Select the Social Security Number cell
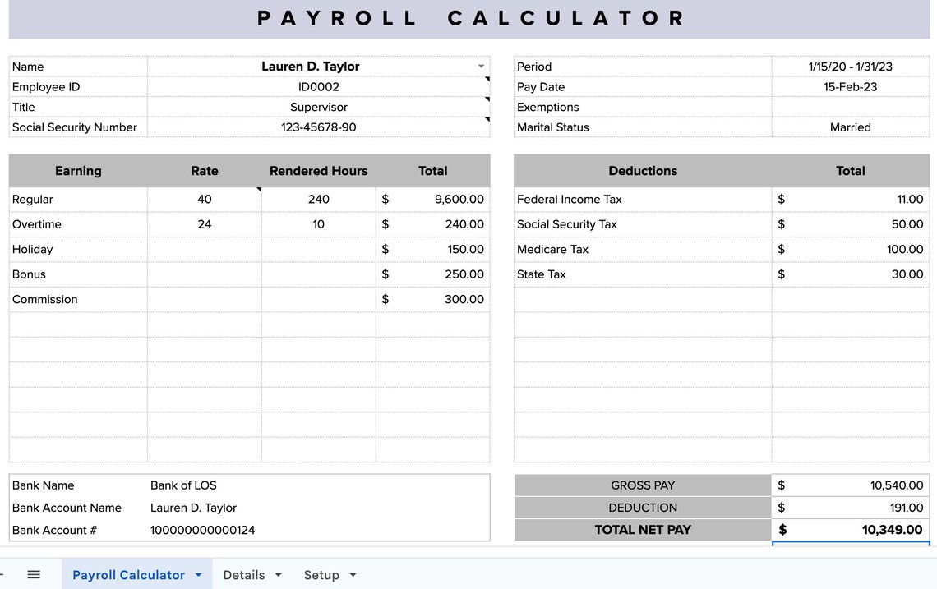 tap(319, 127)
